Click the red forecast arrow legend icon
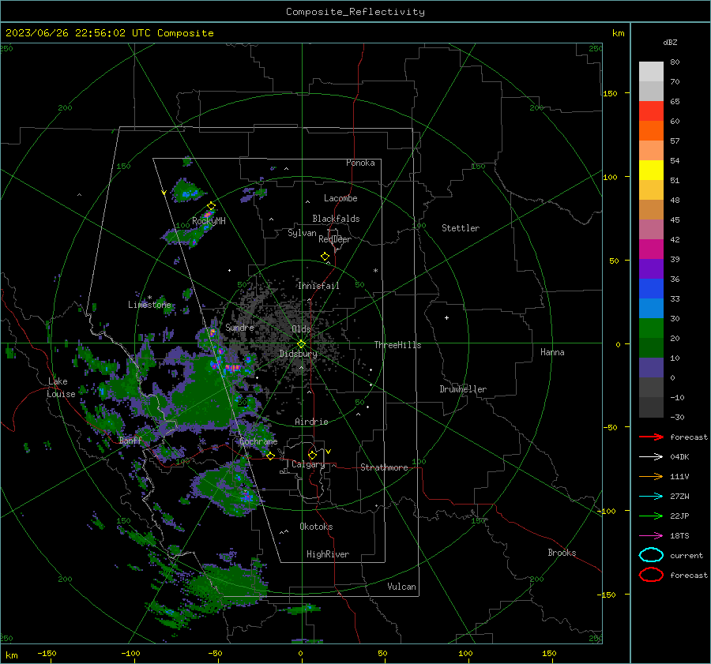This screenshot has width=711, height=664. (x=651, y=437)
